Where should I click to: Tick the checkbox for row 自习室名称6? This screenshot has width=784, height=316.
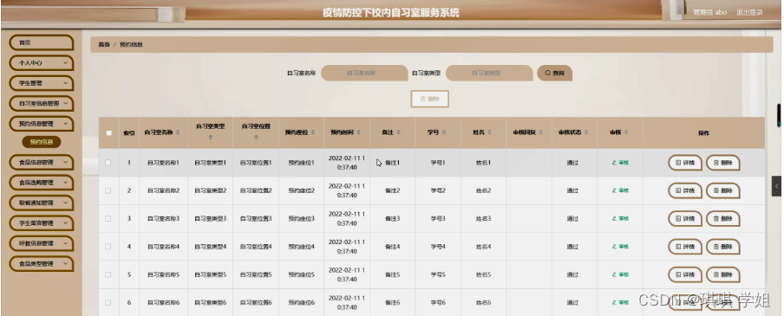click(x=108, y=302)
